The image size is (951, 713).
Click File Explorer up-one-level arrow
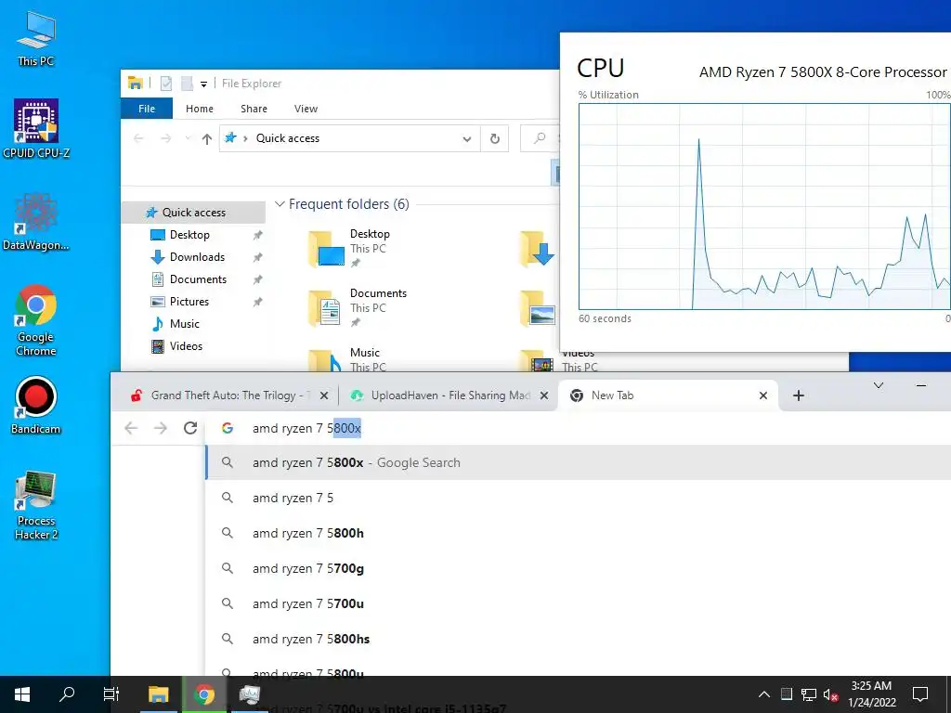coord(207,139)
